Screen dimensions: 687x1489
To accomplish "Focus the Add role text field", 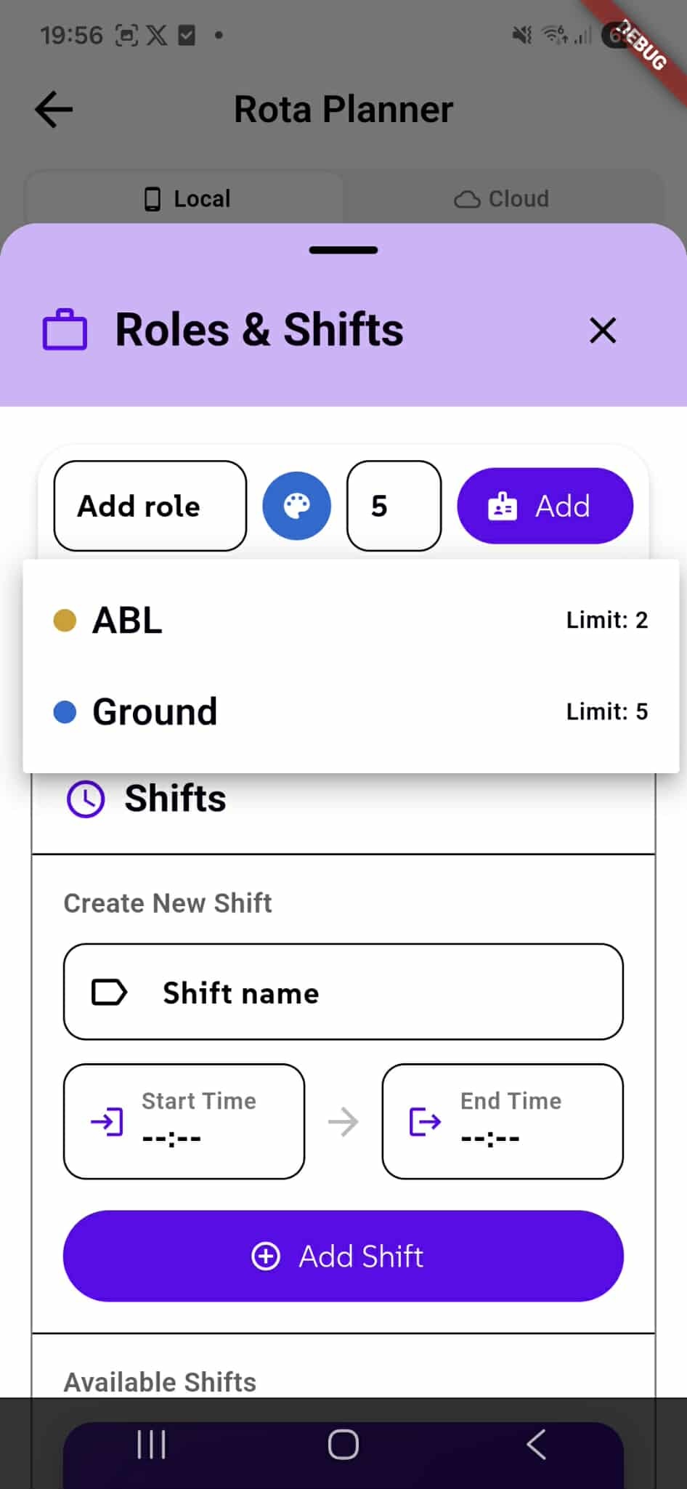I will (150, 506).
